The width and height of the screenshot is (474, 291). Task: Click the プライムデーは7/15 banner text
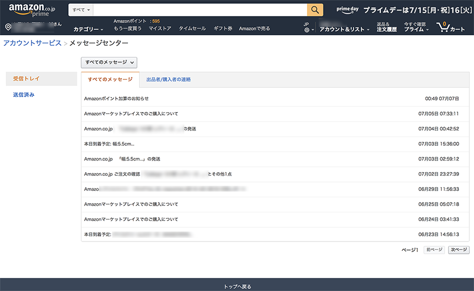418,10
